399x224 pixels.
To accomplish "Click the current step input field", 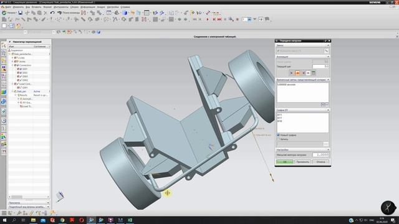I will tap(320, 67).
